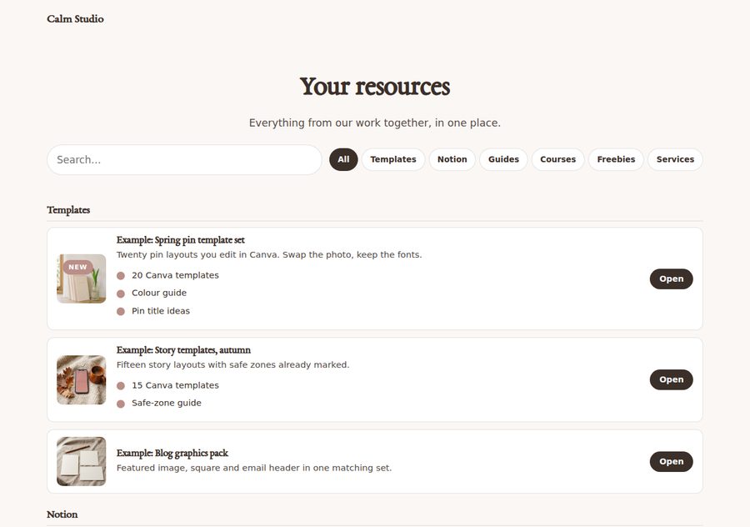Click title 'Example: Blog graphics pack'
750x527 pixels.
point(172,453)
